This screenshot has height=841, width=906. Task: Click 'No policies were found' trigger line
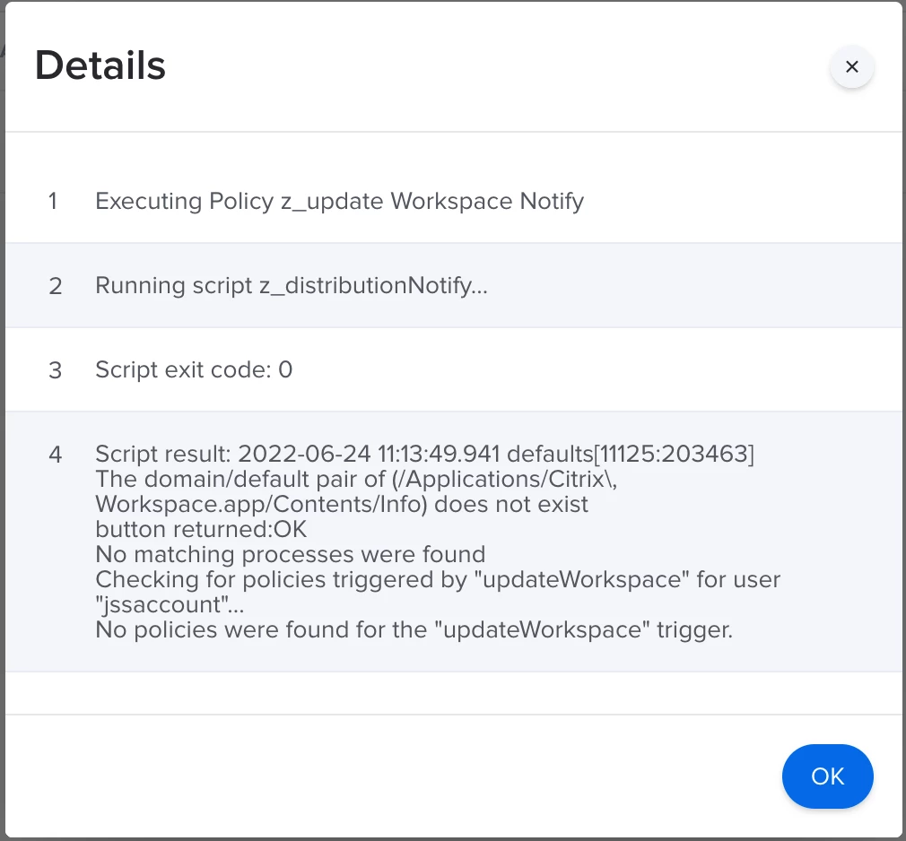pos(414,629)
